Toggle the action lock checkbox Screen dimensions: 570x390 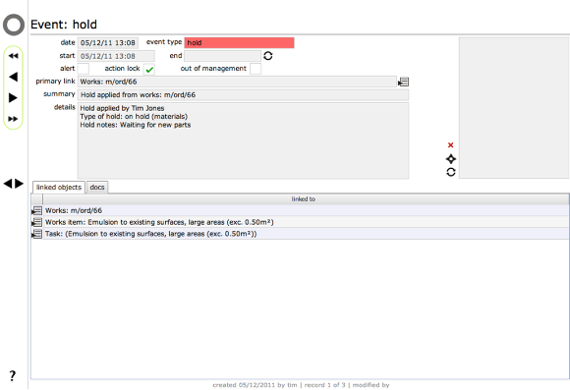point(149,69)
